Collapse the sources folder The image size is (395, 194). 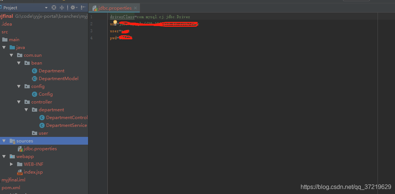click(x=4, y=141)
